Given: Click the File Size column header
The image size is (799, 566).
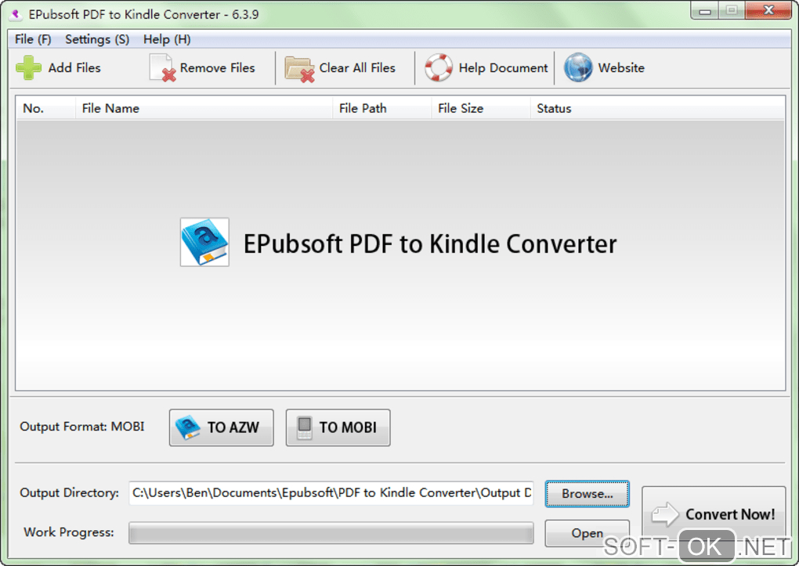Looking at the screenshot, I should [480, 108].
